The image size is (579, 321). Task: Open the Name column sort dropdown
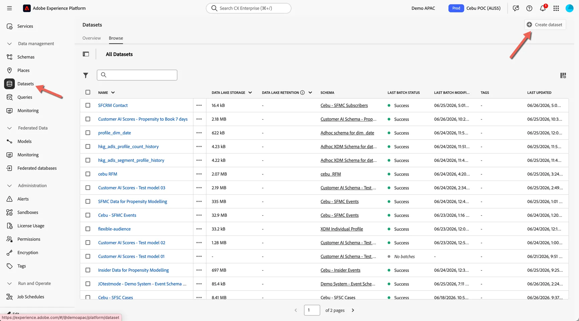(113, 92)
